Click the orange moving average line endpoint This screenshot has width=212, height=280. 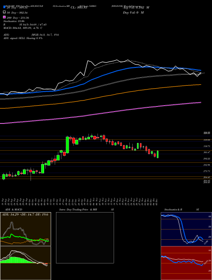click(x=201, y=85)
